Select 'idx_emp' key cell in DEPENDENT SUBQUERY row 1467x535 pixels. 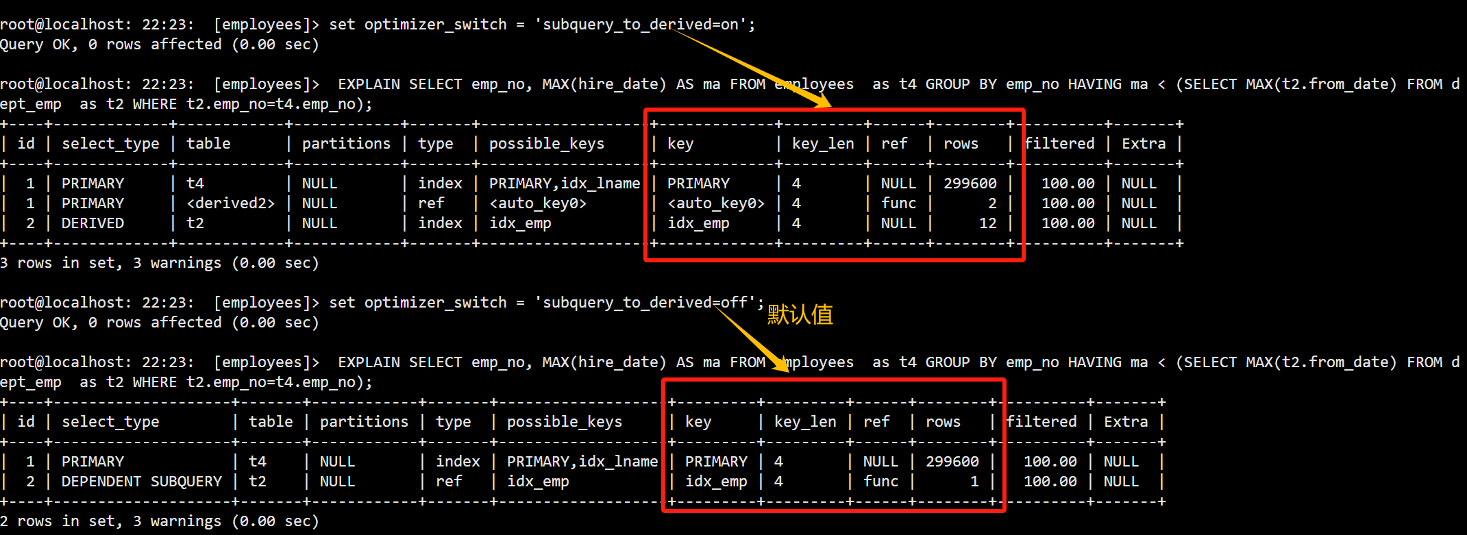pos(716,482)
